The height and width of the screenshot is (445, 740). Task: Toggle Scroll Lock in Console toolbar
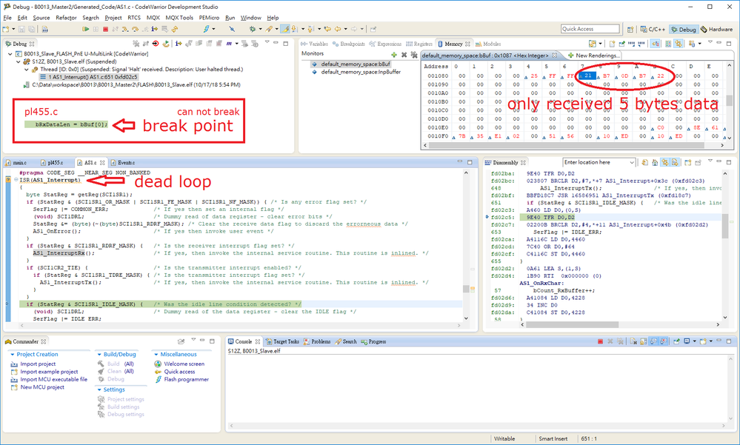[x=643, y=341]
